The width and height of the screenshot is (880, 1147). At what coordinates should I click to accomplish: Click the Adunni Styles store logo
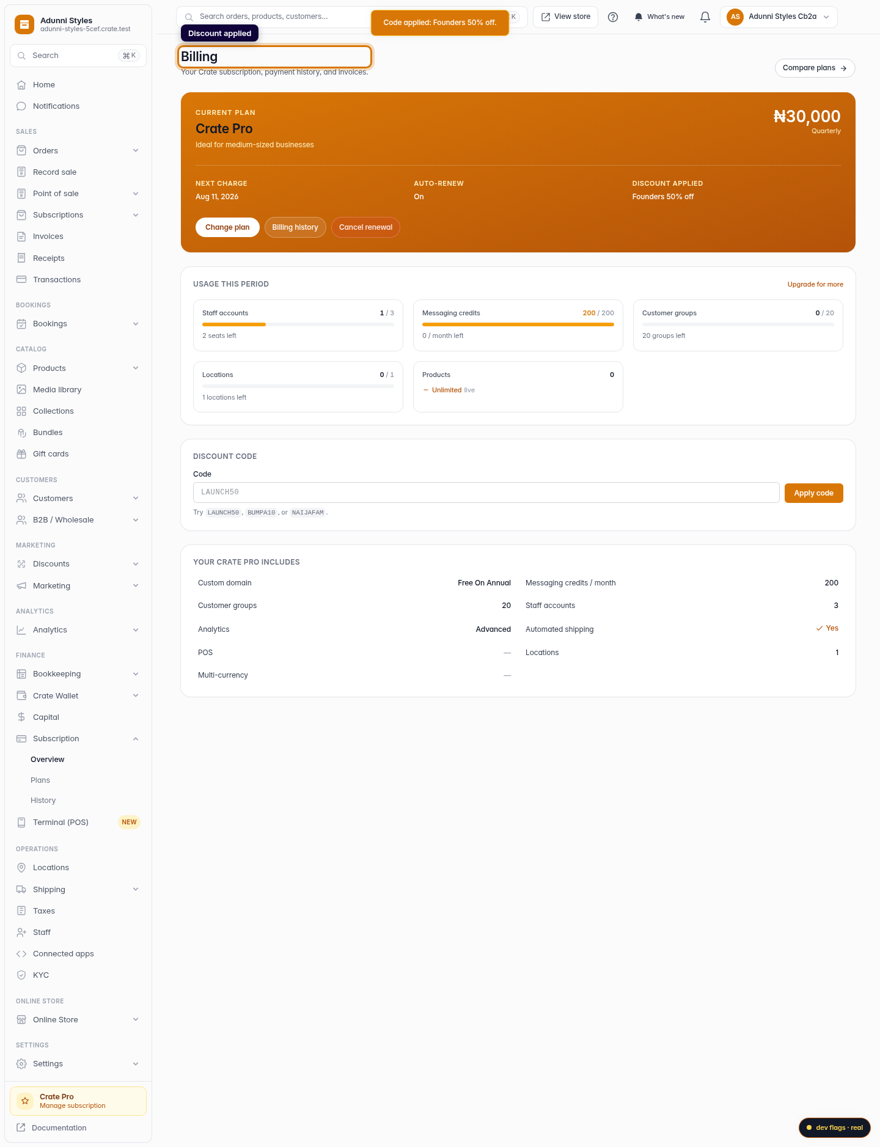(24, 24)
